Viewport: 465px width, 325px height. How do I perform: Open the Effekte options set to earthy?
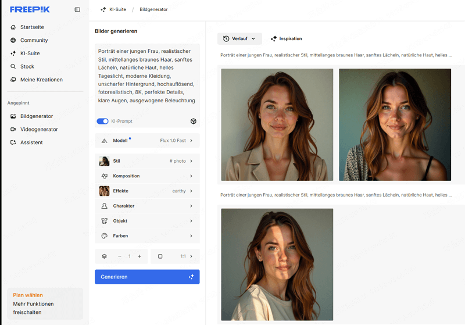coord(147,191)
